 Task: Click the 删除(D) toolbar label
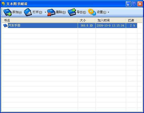point(61,12)
